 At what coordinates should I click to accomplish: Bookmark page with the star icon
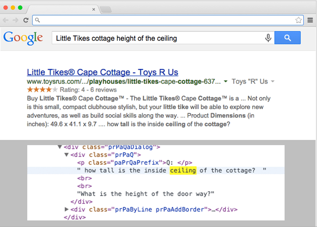coord(298,20)
